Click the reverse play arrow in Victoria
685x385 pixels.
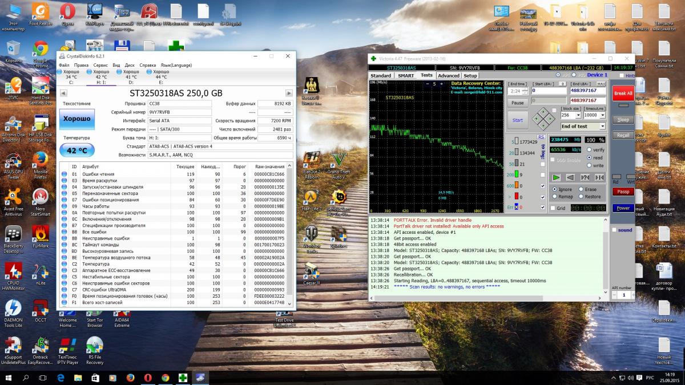570,177
